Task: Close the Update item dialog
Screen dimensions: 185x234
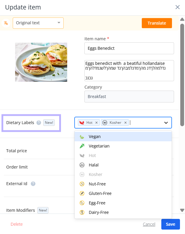Action: (177, 7)
